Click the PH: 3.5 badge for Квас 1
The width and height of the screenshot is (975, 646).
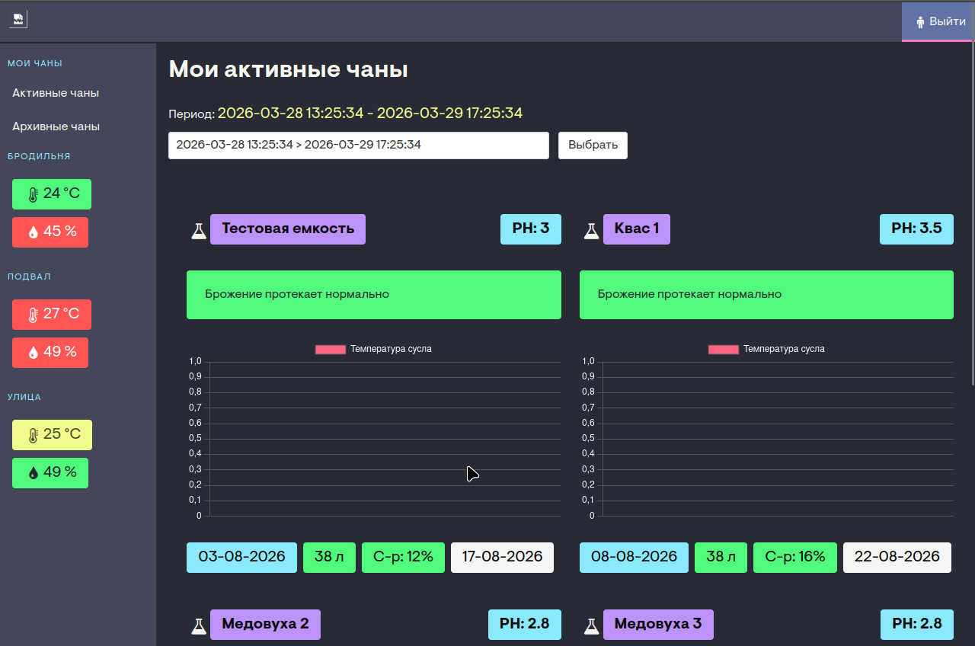tap(916, 229)
